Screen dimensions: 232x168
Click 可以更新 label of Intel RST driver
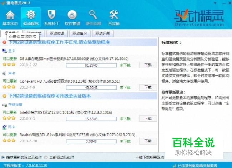10,112
